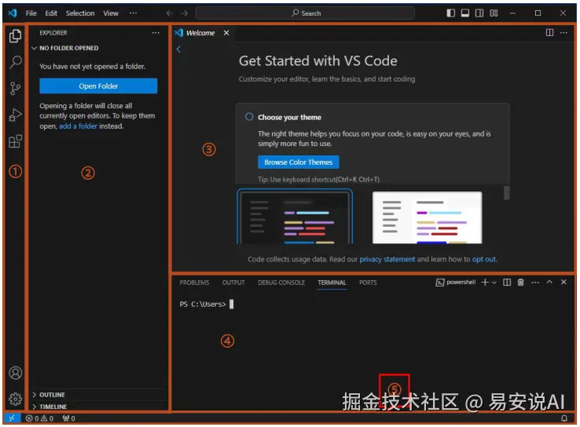The width and height of the screenshot is (580, 427).
Task: Switch to the PORTS panel tab
Action: pyautogui.click(x=368, y=283)
